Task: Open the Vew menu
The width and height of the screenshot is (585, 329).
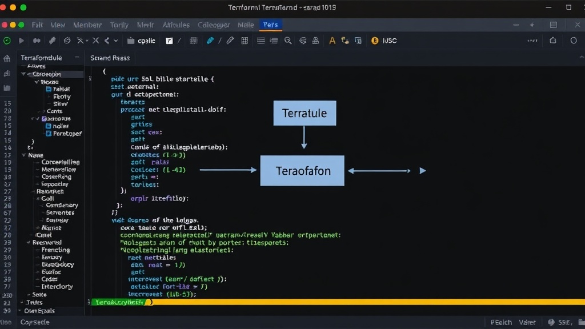Action: (58, 25)
